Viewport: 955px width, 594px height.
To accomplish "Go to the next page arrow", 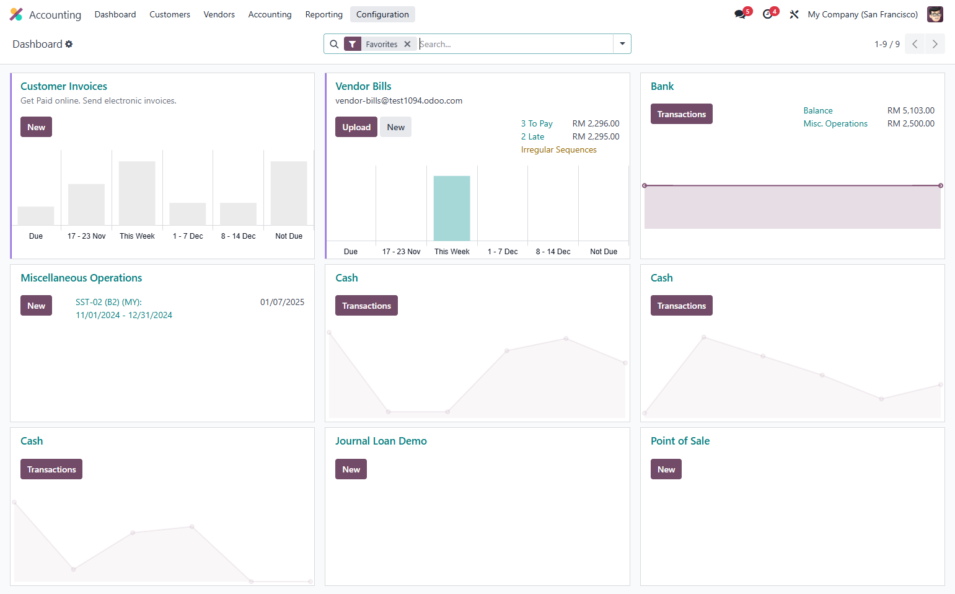I will click(935, 44).
